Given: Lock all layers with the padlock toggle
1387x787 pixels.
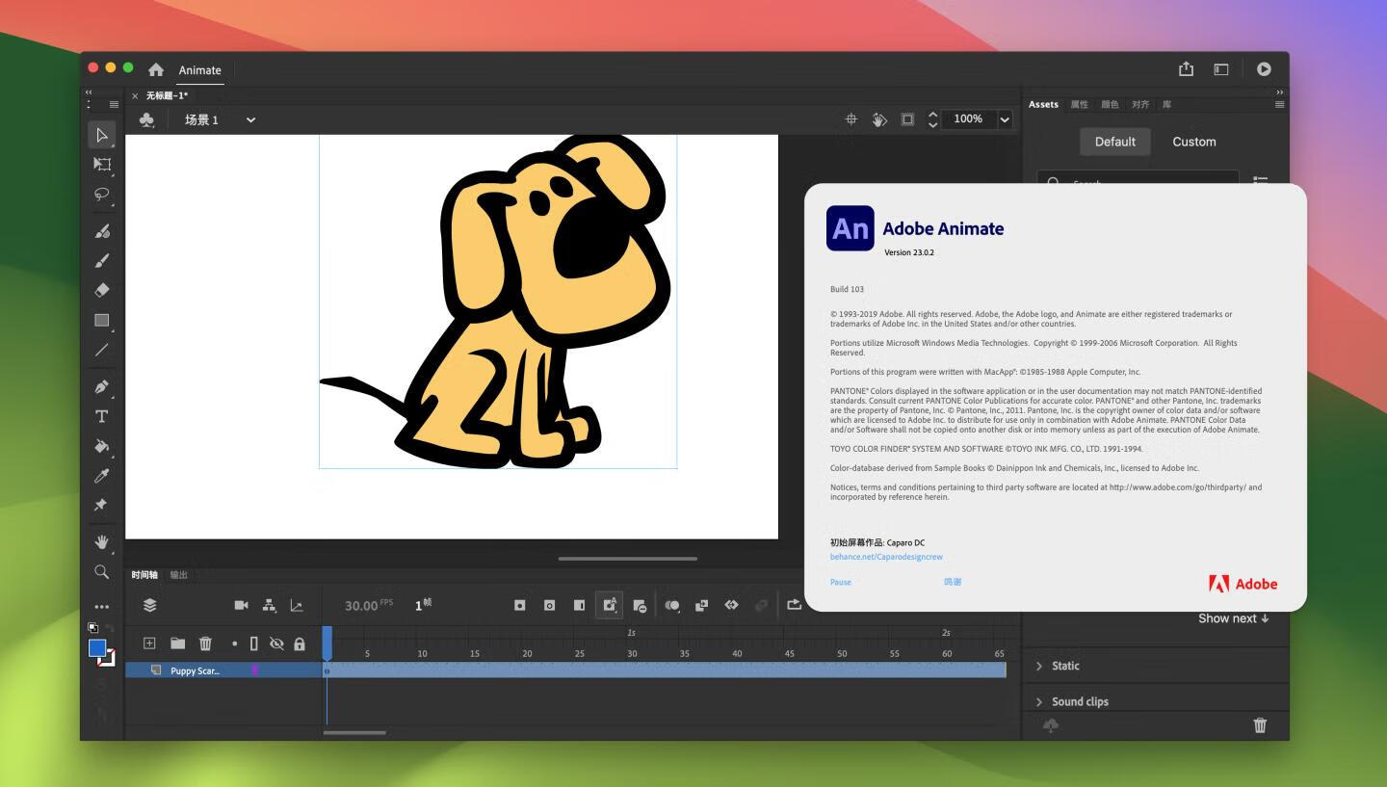Looking at the screenshot, I should click(300, 643).
